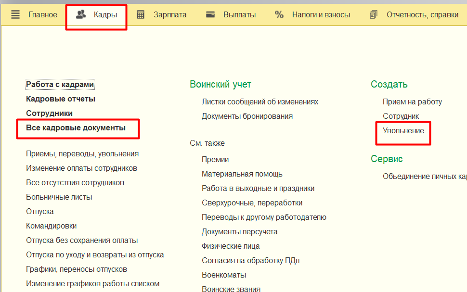The image size is (467, 292).
Task: Open the Зарплата menu section
Action: click(x=167, y=14)
